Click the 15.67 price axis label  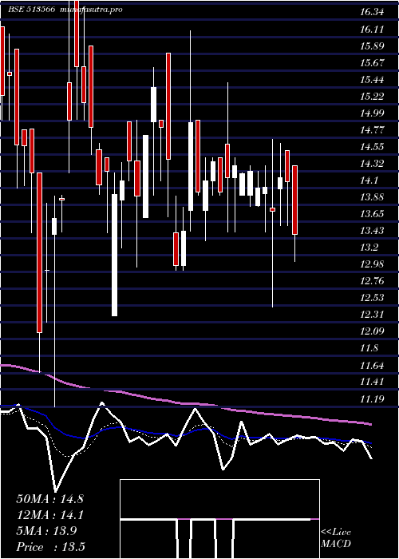pos(372,63)
